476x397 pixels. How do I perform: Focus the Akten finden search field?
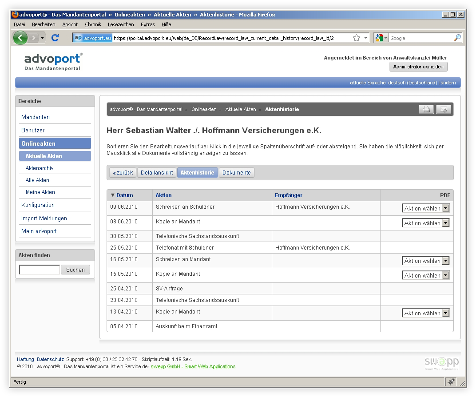point(40,270)
